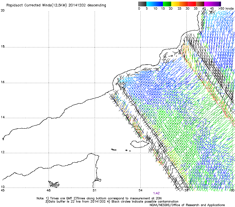This screenshot has height=207, width=235.
Task: Click the latitude '20' label at top-left of map
Action: (x=3, y=10)
